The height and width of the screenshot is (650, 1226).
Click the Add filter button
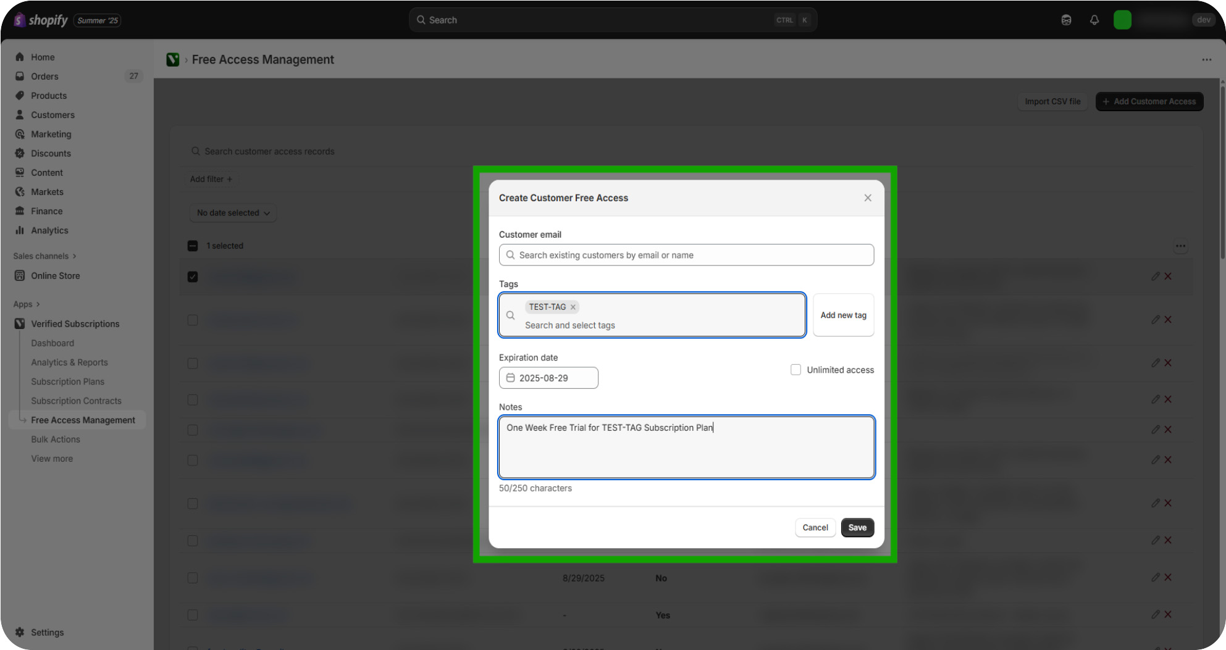pyautogui.click(x=211, y=179)
